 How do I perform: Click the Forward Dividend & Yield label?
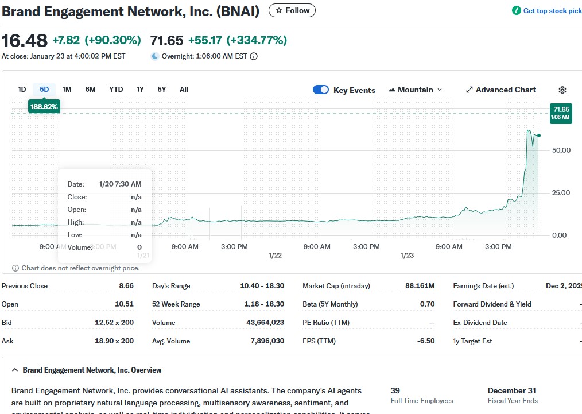[492, 304]
